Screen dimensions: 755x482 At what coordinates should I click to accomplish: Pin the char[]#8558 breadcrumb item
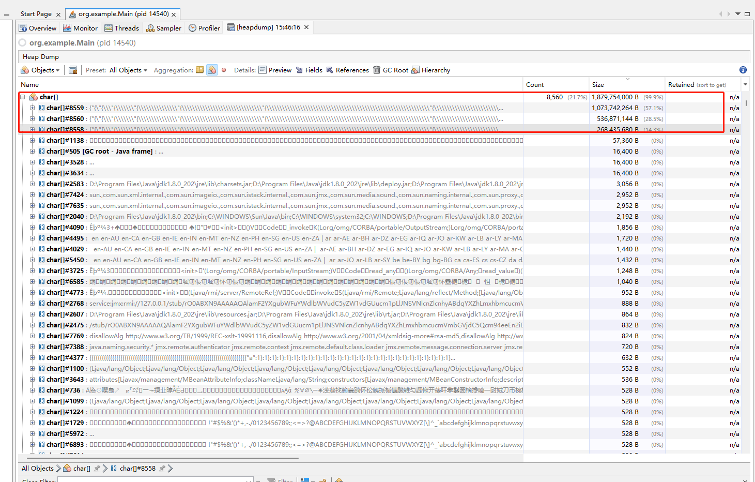(162, 468)
